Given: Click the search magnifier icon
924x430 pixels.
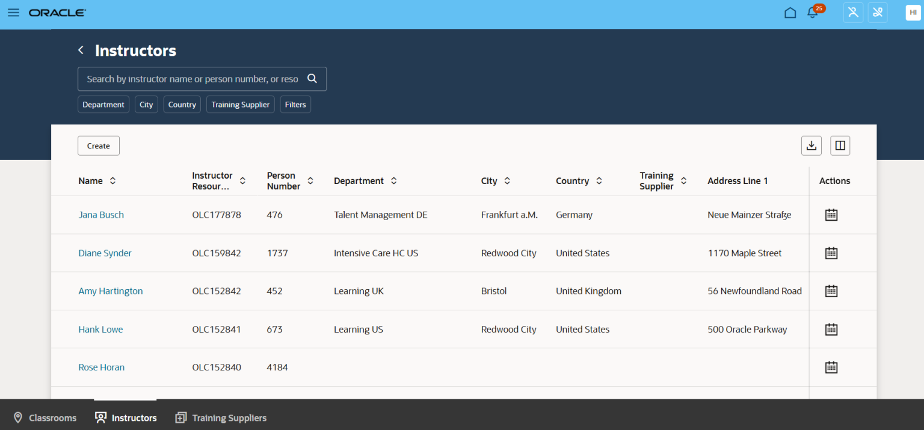Looking at the screenshot, I should [x=312, y=78].
